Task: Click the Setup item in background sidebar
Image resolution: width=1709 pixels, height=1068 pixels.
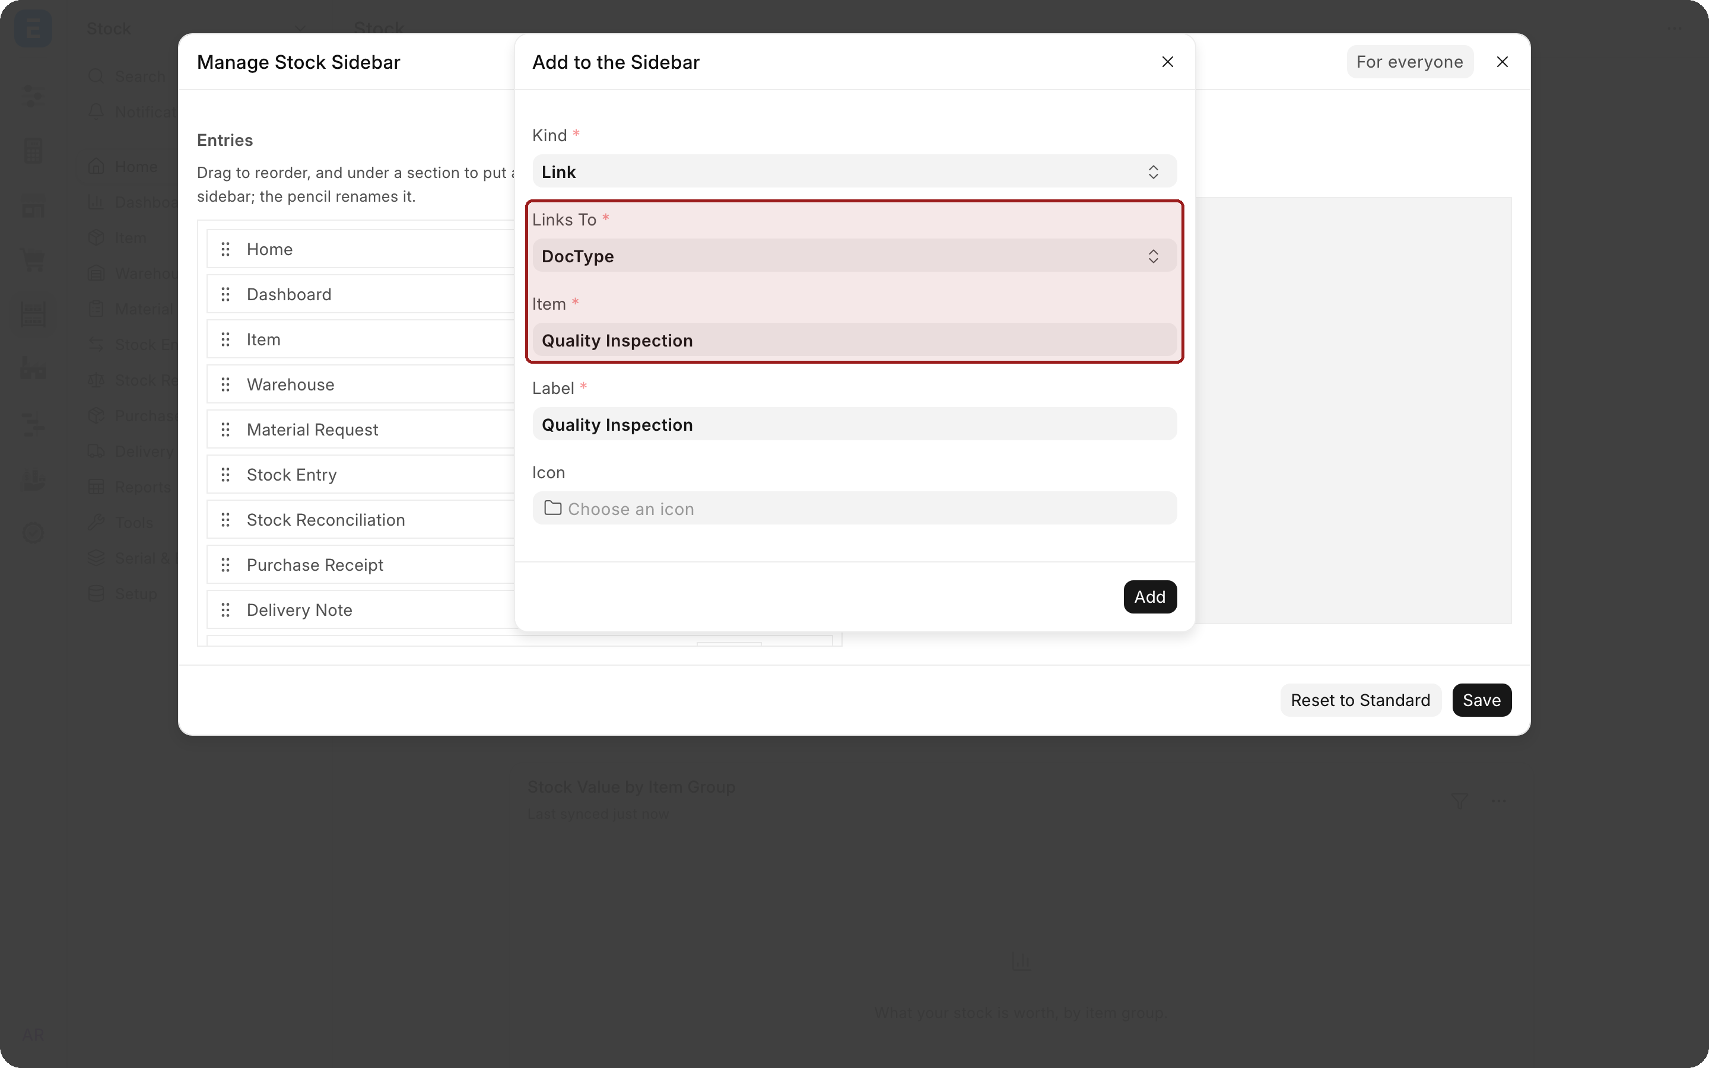Action: tap(122, 593)
